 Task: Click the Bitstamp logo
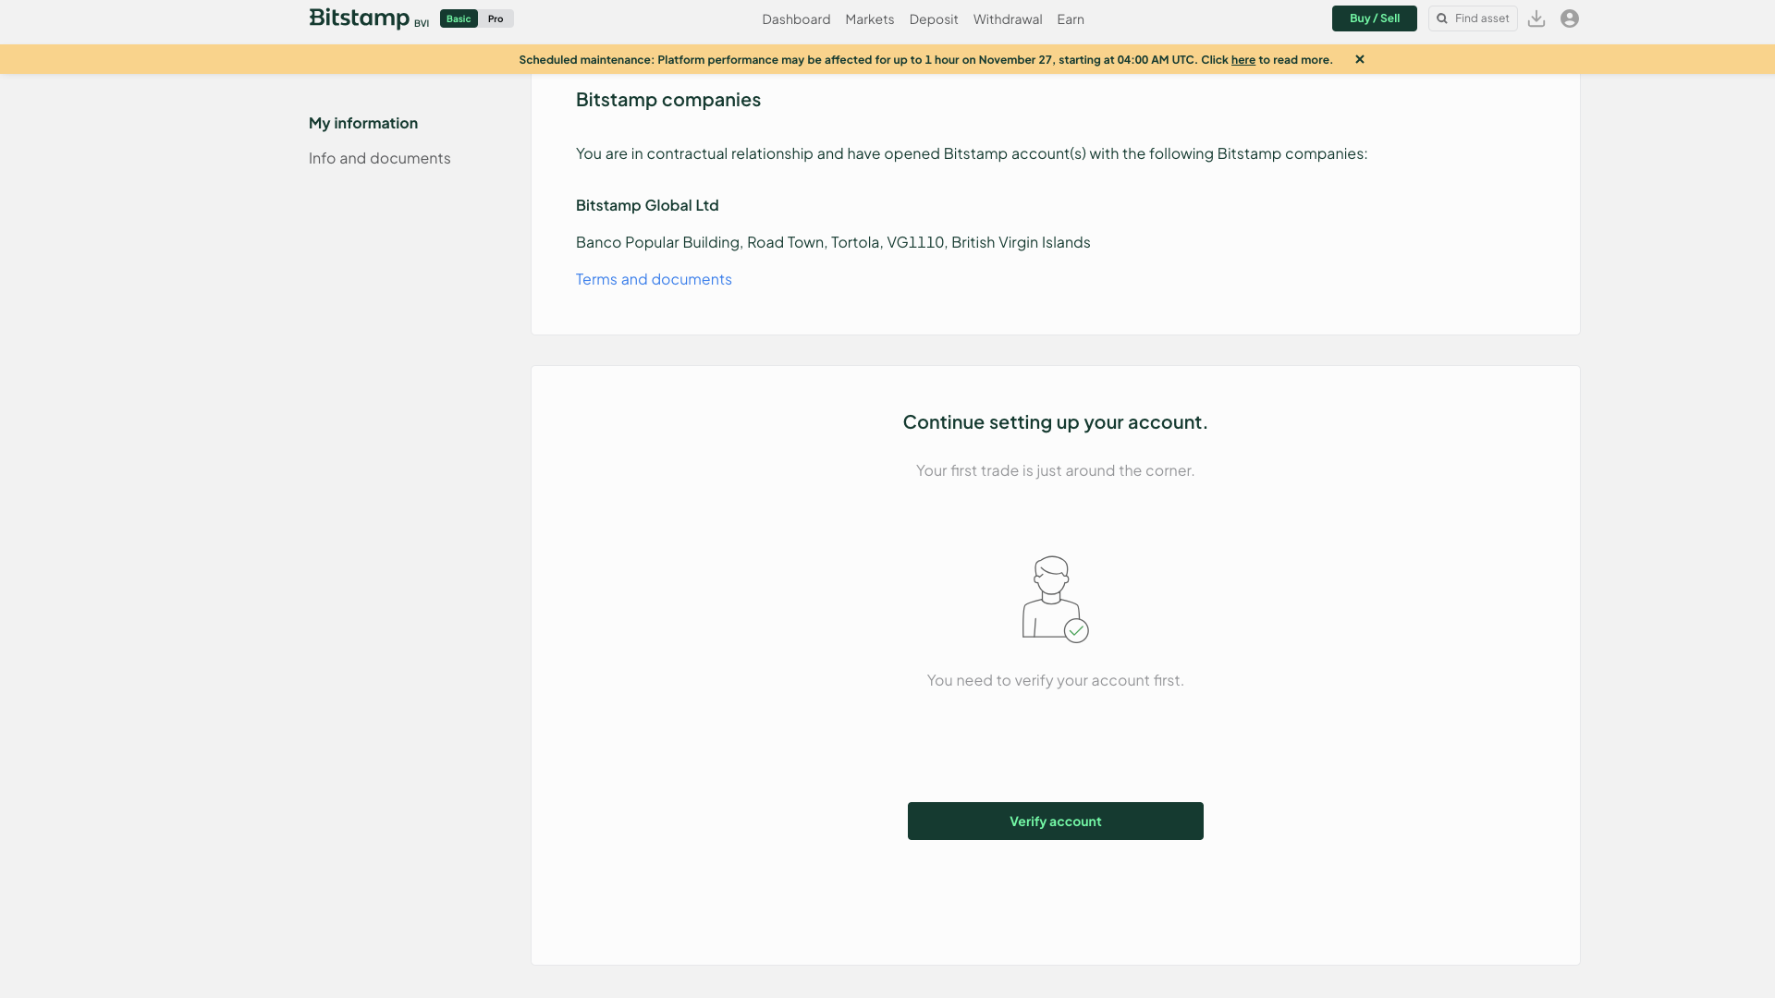tap(359, 18)
